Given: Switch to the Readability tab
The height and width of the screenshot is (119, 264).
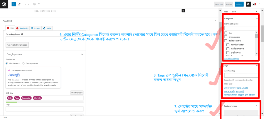Looking at the screenshot, I should pyautogui.click(x=22, y=28).
